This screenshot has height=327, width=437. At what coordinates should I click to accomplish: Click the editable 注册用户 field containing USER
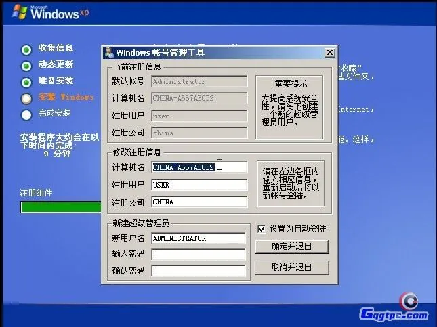point(199,185)
